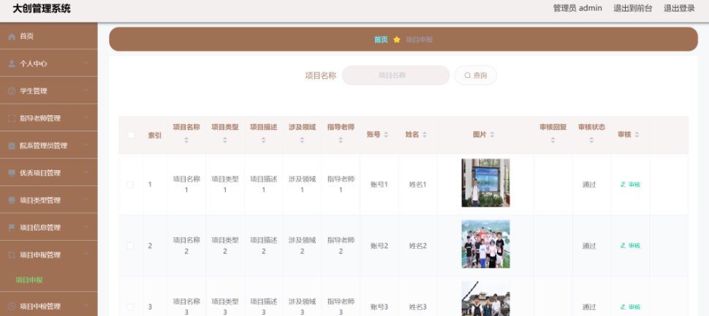The height and width of the screenshot is (316, 709).
Task: Expand 项目中检管理 with its chevron
Action: pos(86,306)
